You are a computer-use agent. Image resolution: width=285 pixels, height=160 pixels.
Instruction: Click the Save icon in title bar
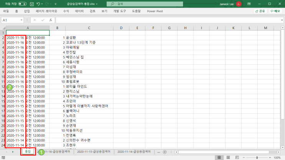31,3
